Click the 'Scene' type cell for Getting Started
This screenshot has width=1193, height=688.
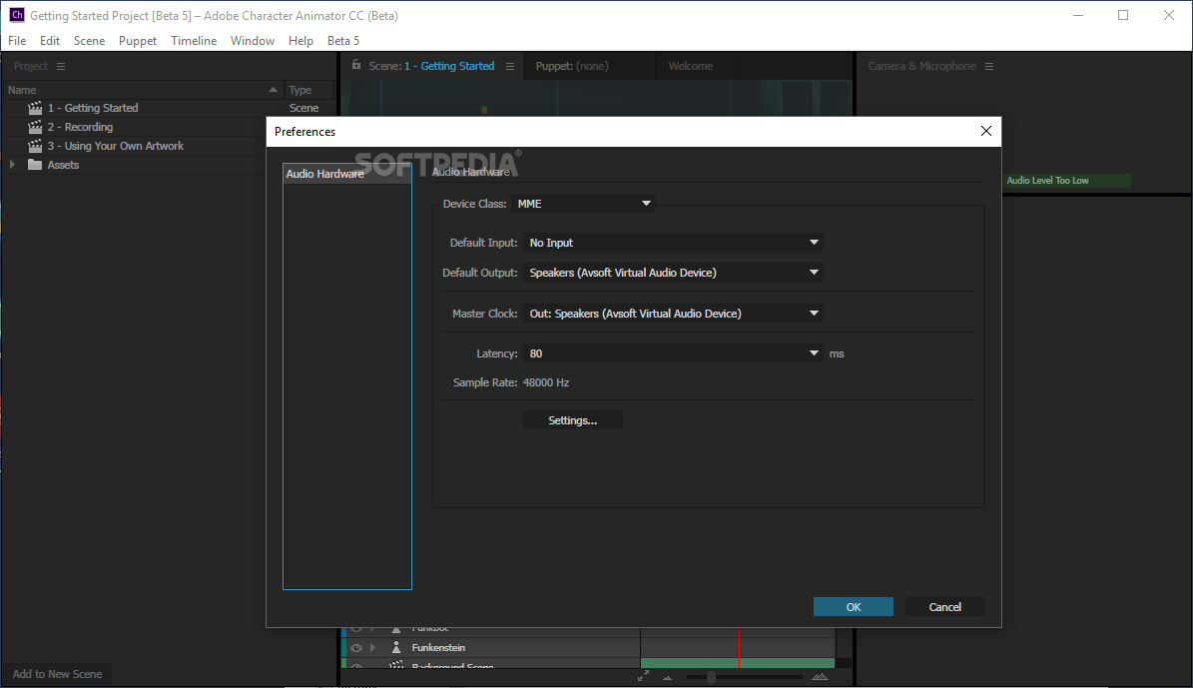point(303,108)
